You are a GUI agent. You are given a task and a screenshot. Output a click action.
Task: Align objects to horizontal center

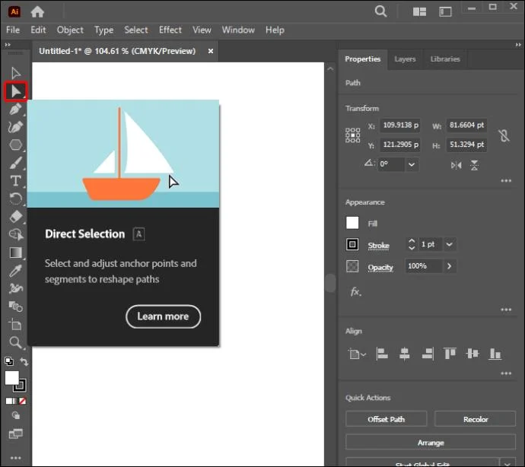pyautogui.click(x=405, y=354)
